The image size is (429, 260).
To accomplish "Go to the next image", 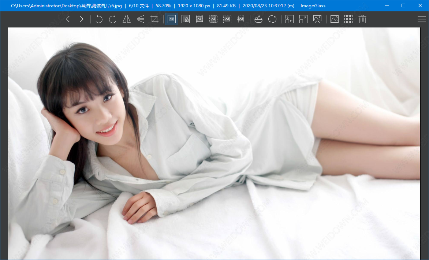I will coord(82,19).
